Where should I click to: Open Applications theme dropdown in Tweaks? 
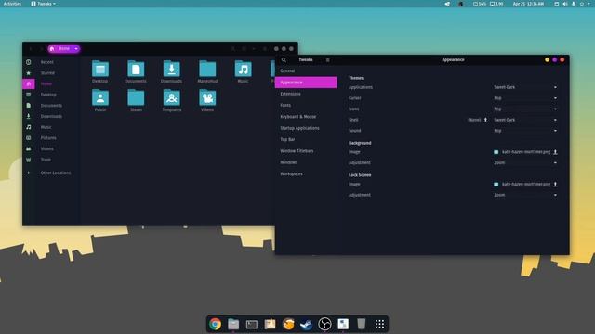pyautogui.click(x=525, y=87)
